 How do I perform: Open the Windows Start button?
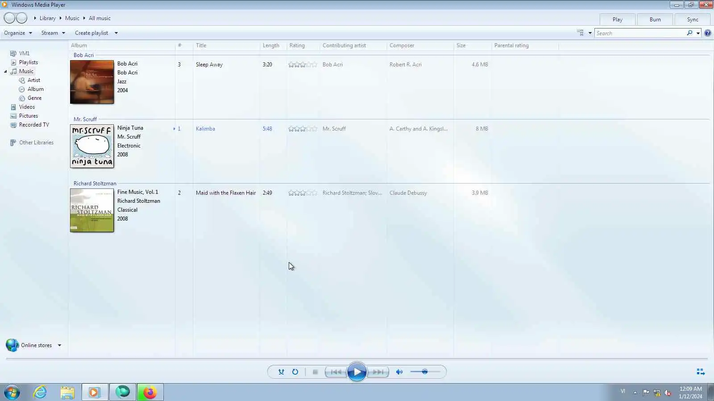pyautogui.click(x=12, y=393)
